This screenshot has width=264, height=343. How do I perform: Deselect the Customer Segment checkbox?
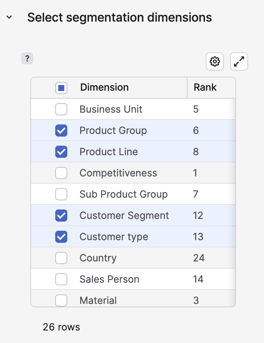[x=61, y=216]
